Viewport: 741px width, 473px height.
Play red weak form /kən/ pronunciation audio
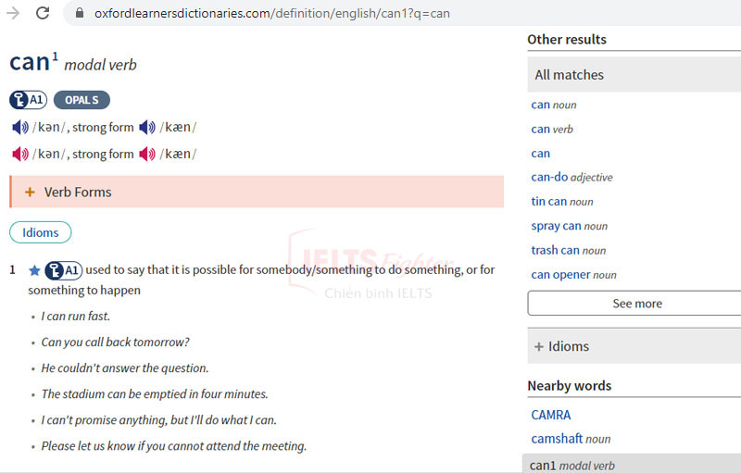(x=19, y=154)
